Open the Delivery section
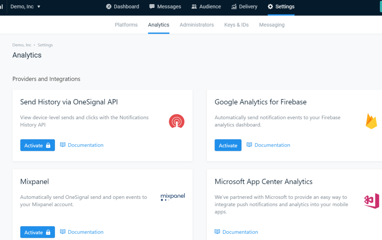The height and width of the screenshot is (240, 382). tap(244, 7)
